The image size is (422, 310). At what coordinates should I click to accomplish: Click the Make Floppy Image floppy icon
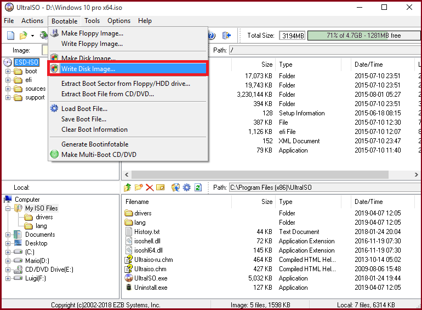click(x=54, y=33)
